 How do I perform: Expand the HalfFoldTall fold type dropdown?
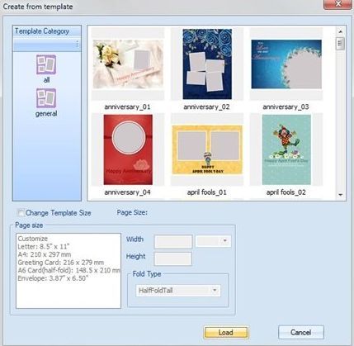(x=178, y=291)
